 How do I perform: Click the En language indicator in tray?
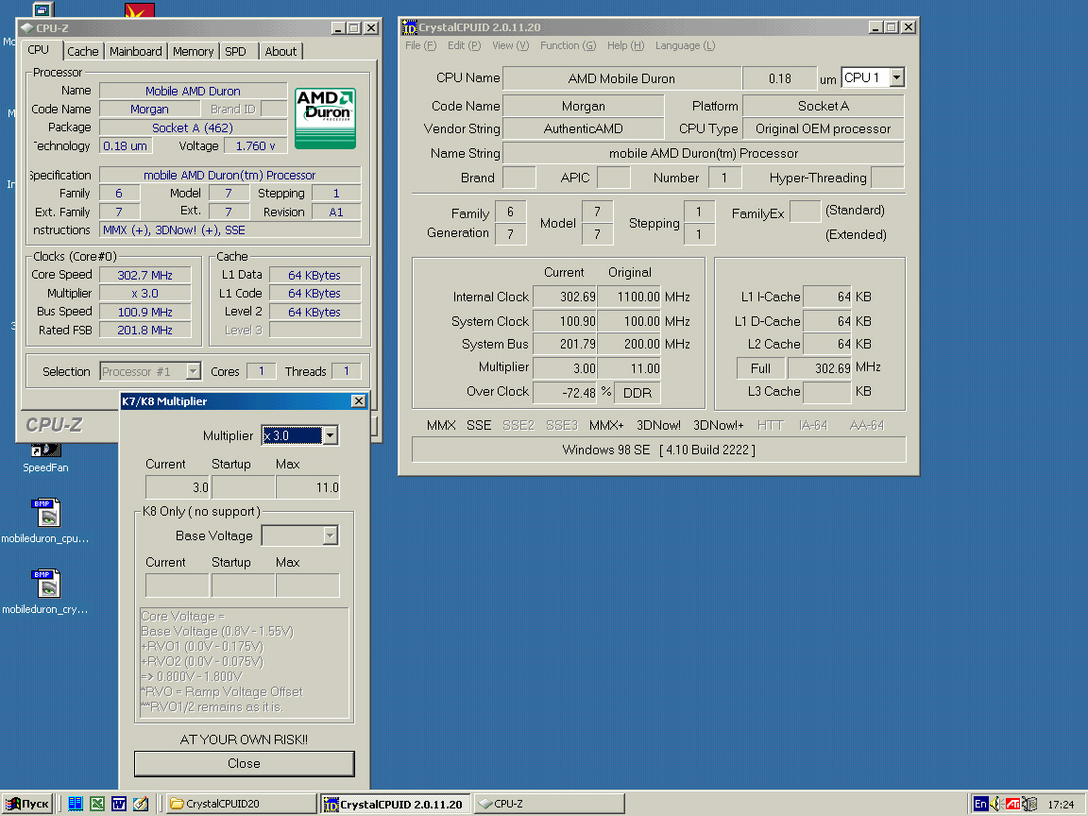(980, 805)
